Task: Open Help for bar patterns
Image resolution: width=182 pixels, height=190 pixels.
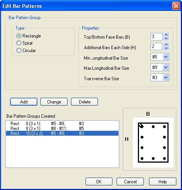Action: (163, 182)
